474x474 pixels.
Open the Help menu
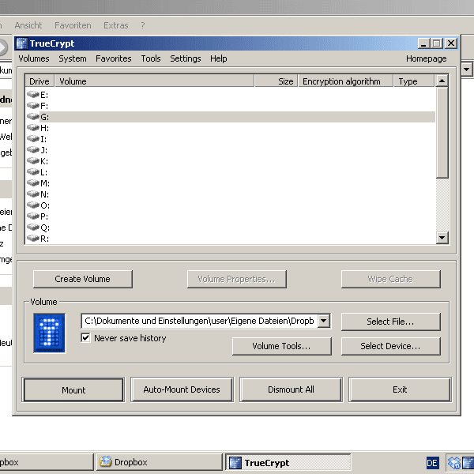pyautogui.click(x=219, y=58)
